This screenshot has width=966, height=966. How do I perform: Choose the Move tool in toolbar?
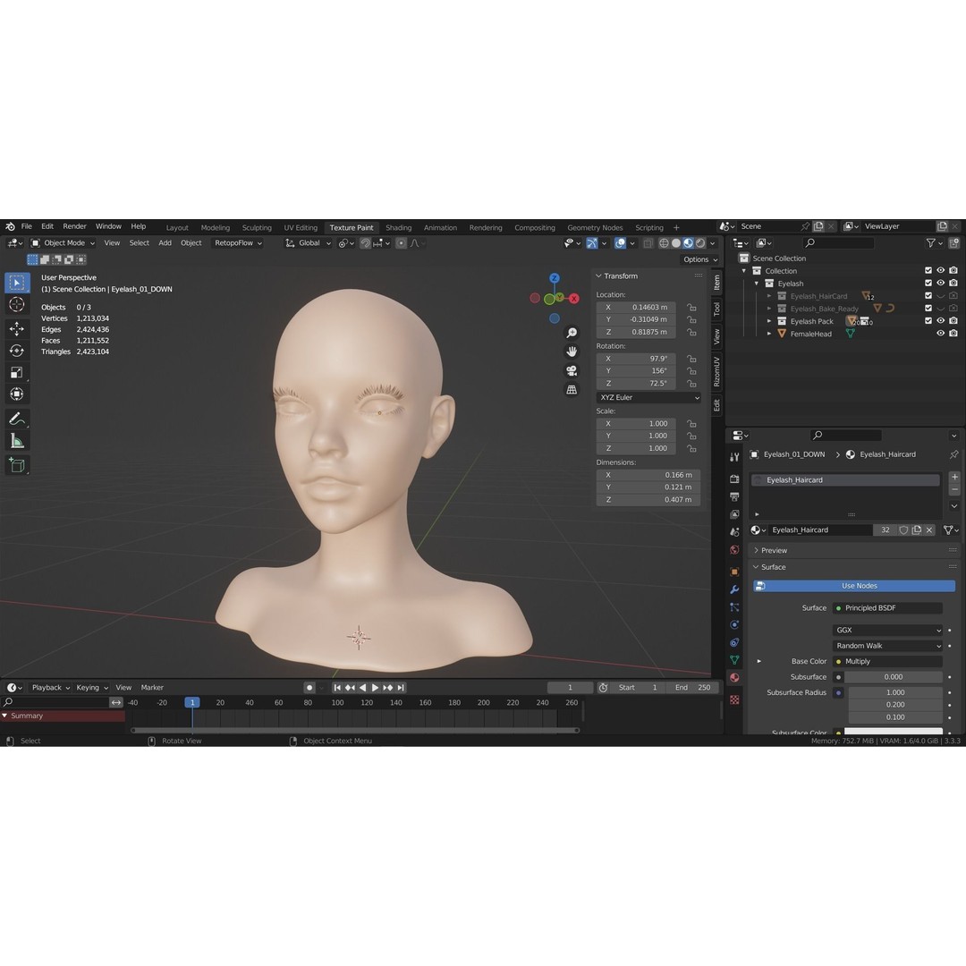[x=17, y=329]
